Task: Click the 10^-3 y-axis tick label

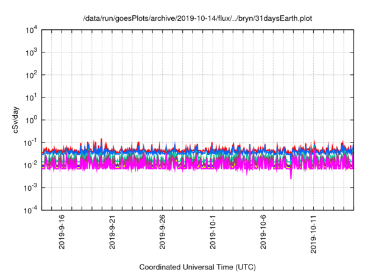Action: coord(30,188)
